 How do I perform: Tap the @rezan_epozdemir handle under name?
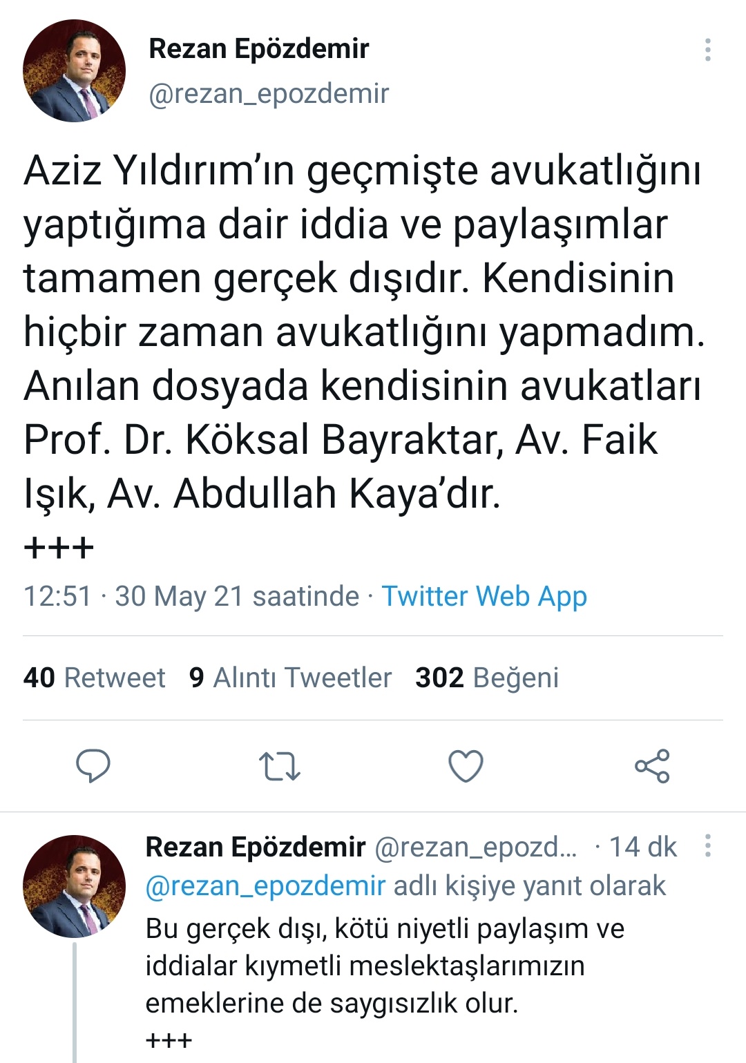[x=269, y=93]
